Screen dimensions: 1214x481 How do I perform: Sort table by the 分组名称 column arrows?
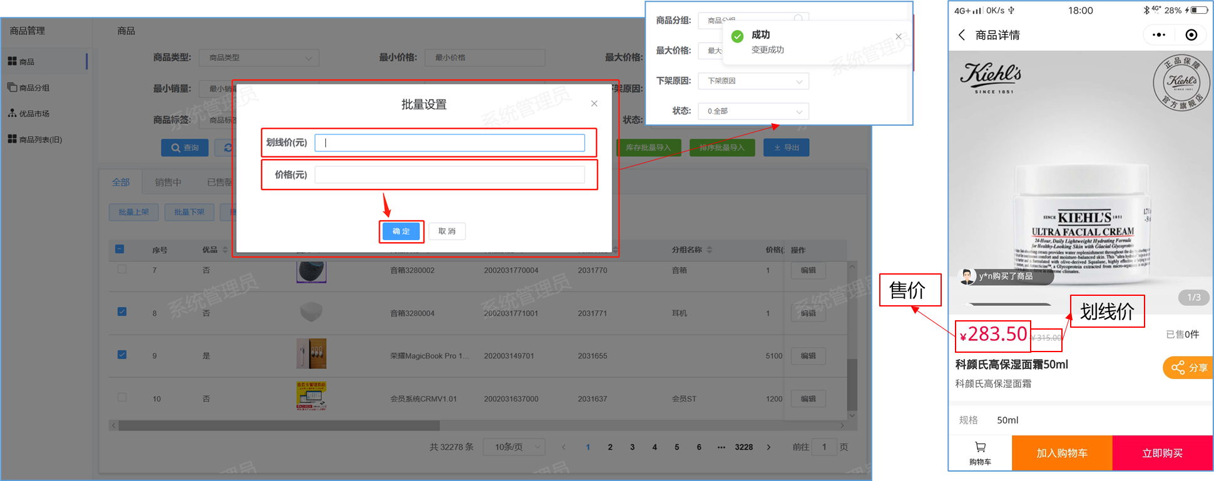tap(709, 250)
